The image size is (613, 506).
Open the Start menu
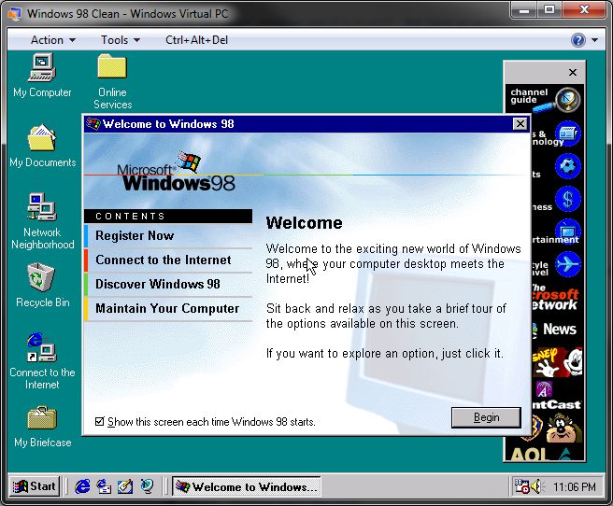pos(35,486)
